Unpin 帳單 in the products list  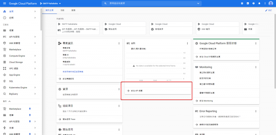point(30,115)
